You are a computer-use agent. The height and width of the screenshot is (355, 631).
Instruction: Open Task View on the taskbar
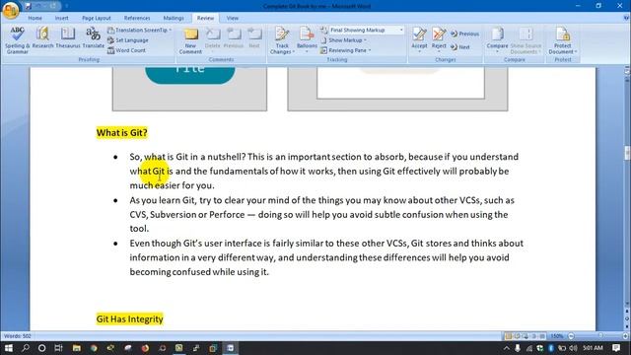point(59,348)
